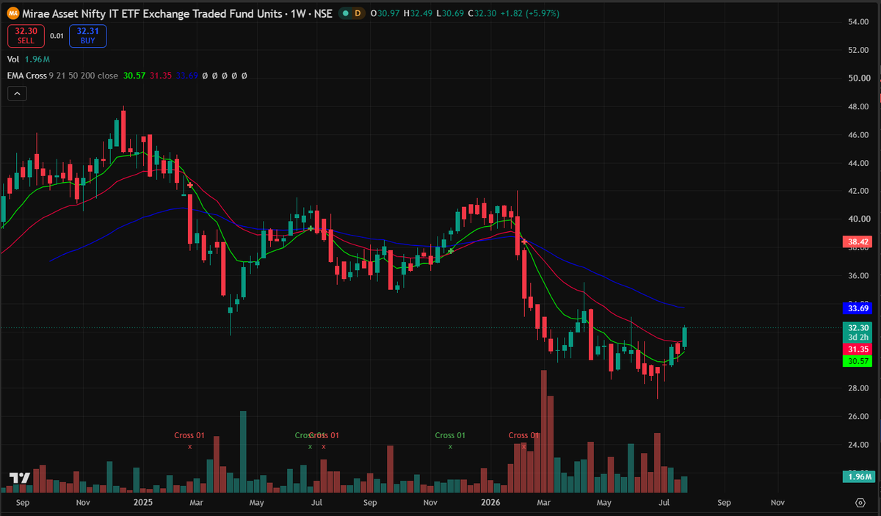Click the 48.00 price scale label
The height and width of the screenshot is (516, 881).
859,106
